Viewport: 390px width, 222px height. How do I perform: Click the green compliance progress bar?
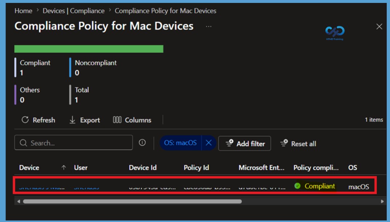point(89,49)
